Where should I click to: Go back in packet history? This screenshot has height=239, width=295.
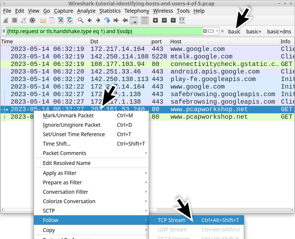point(89,20)
